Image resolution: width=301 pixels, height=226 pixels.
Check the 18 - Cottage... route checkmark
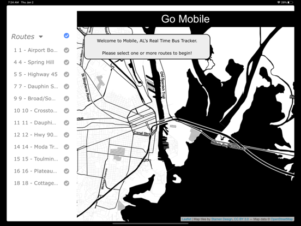(67, 183)
